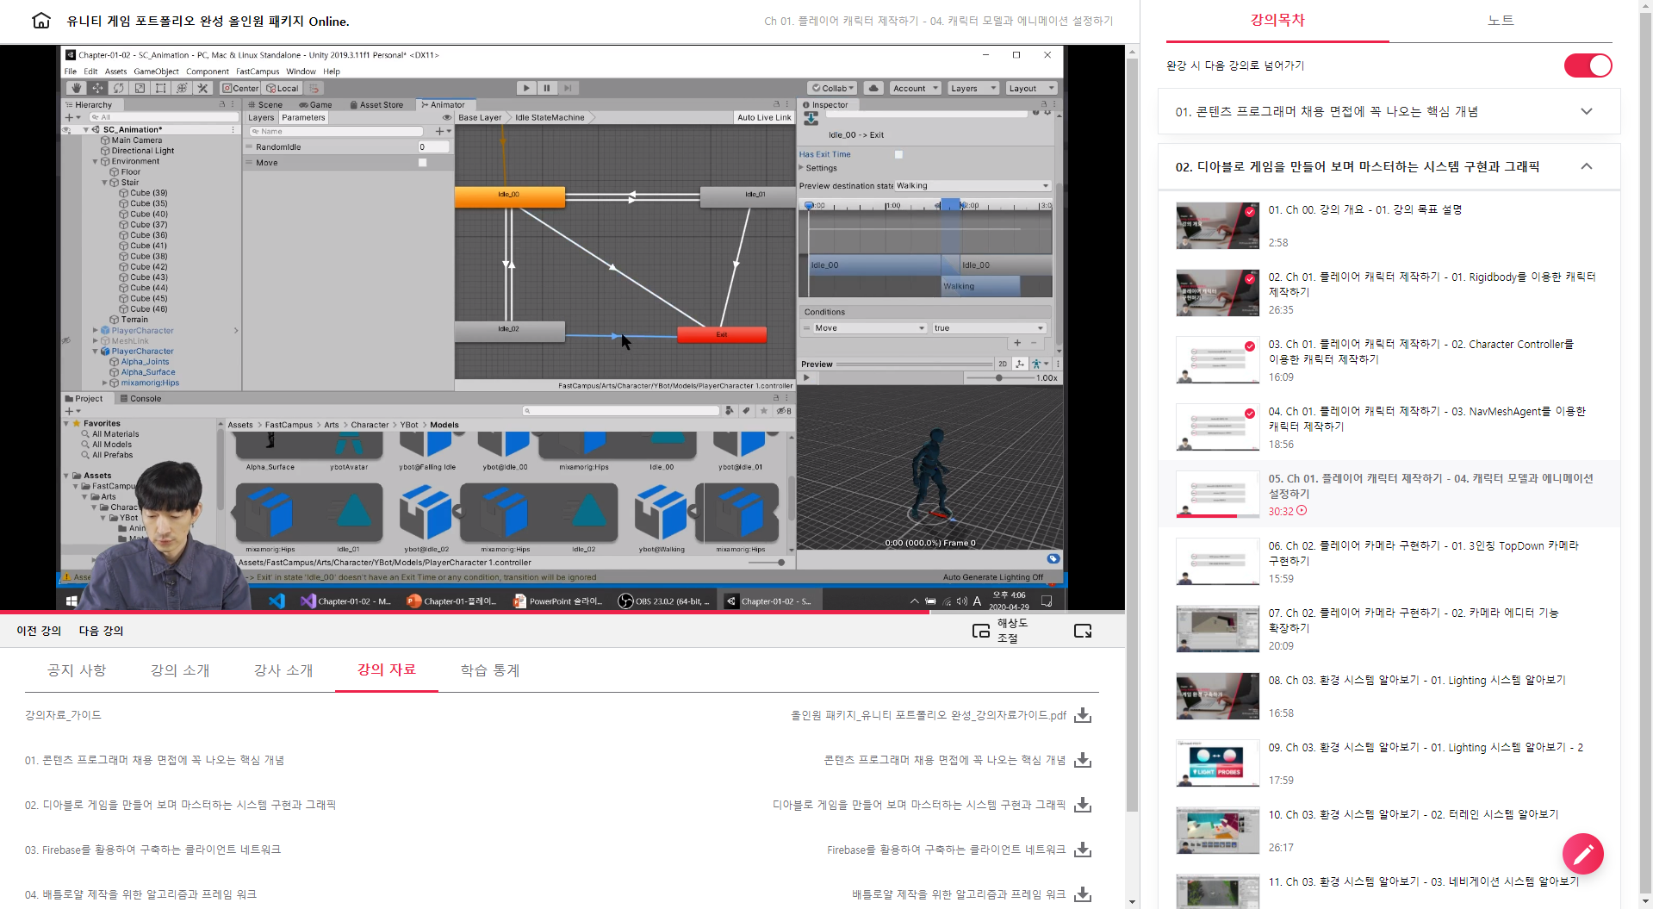The width and height of the screenshot is (1653, 909).
Task: Adjust the preview speed 1.00x slider
Action: (x=997, y=377)
